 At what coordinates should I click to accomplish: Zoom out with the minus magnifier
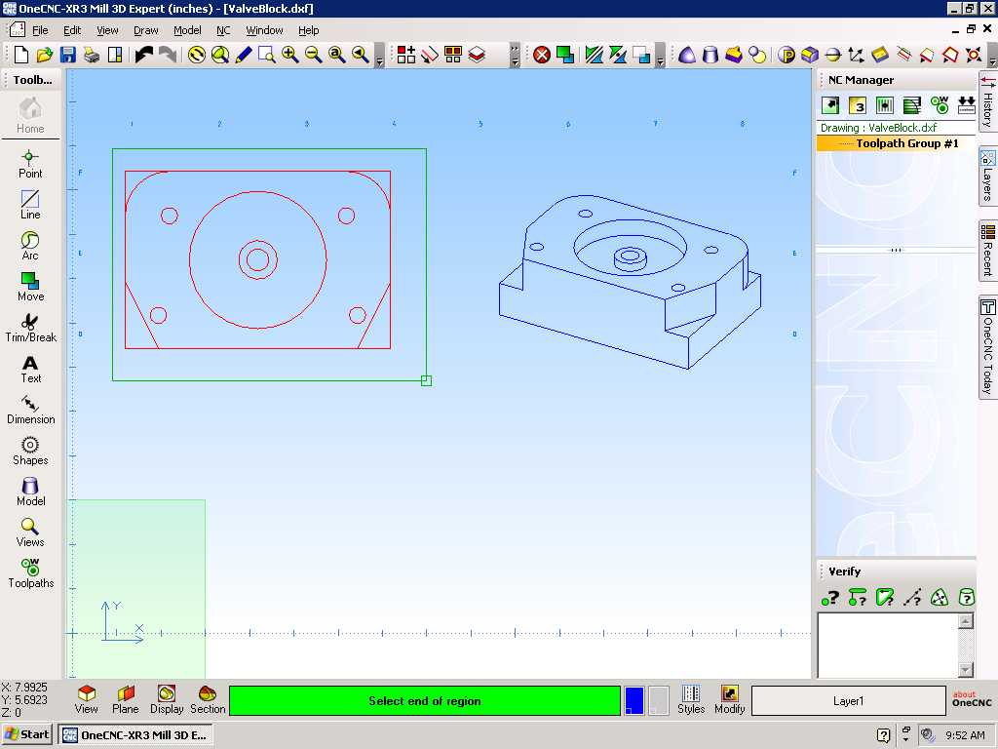pos(313,55)
